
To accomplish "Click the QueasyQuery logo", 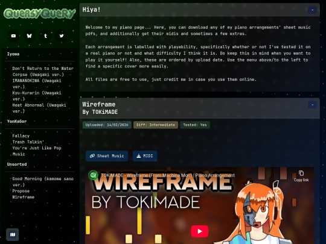I will tap(39, 13).
